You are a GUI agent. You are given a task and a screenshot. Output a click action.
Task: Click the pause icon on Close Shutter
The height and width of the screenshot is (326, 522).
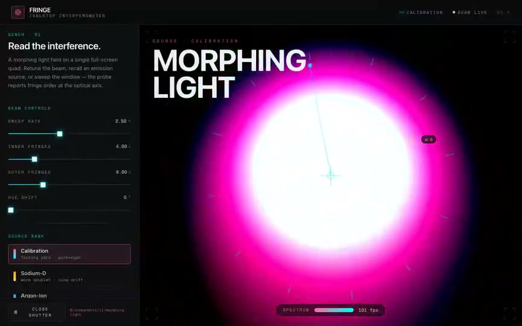pos(15,312)
